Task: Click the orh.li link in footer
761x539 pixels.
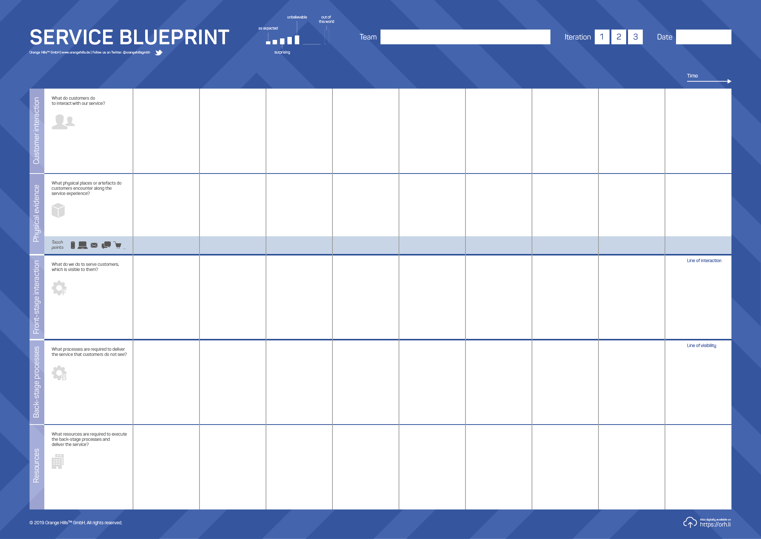Action: 713,525
